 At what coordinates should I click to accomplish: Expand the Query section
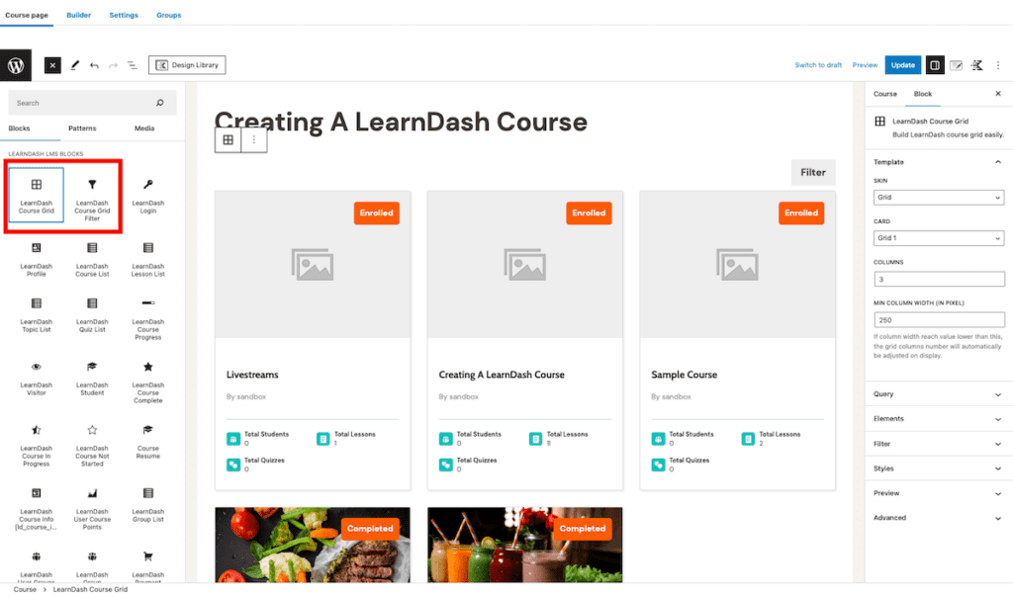click(x=938, y=393)
